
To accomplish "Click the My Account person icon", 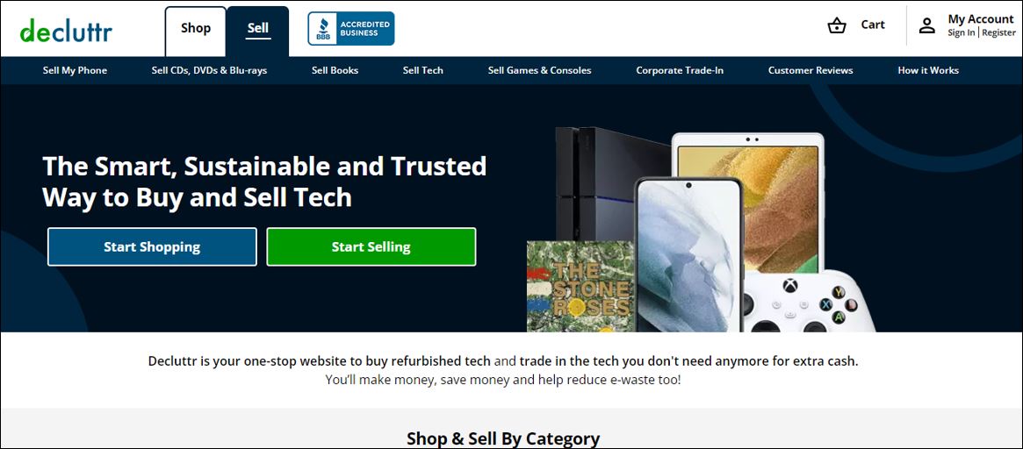I will click(926, 25).
